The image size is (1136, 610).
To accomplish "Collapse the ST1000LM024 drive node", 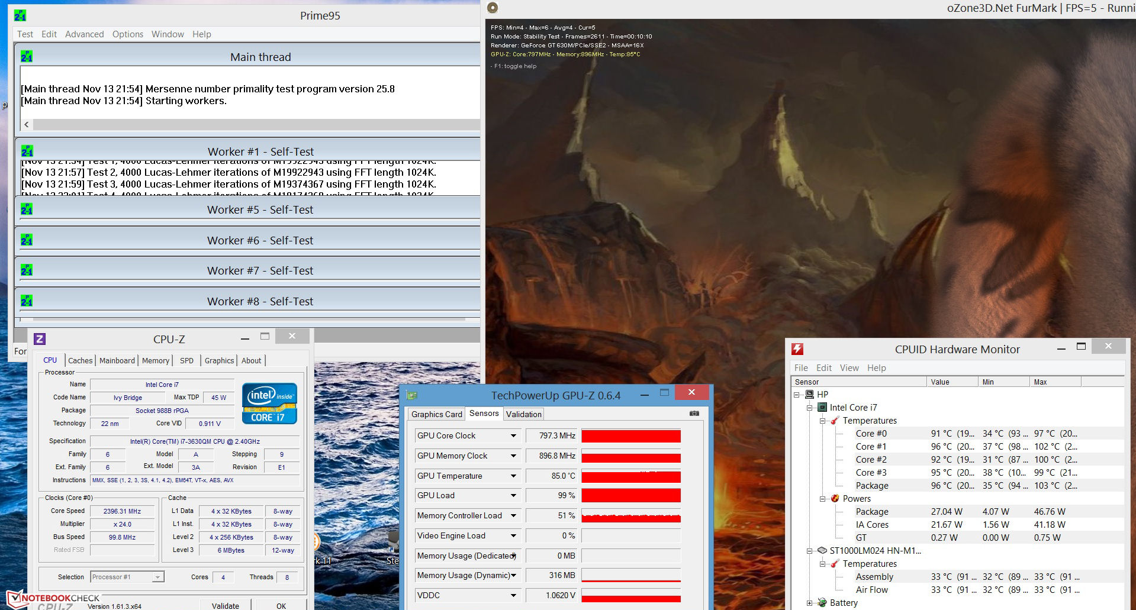I will pos(809,551).
